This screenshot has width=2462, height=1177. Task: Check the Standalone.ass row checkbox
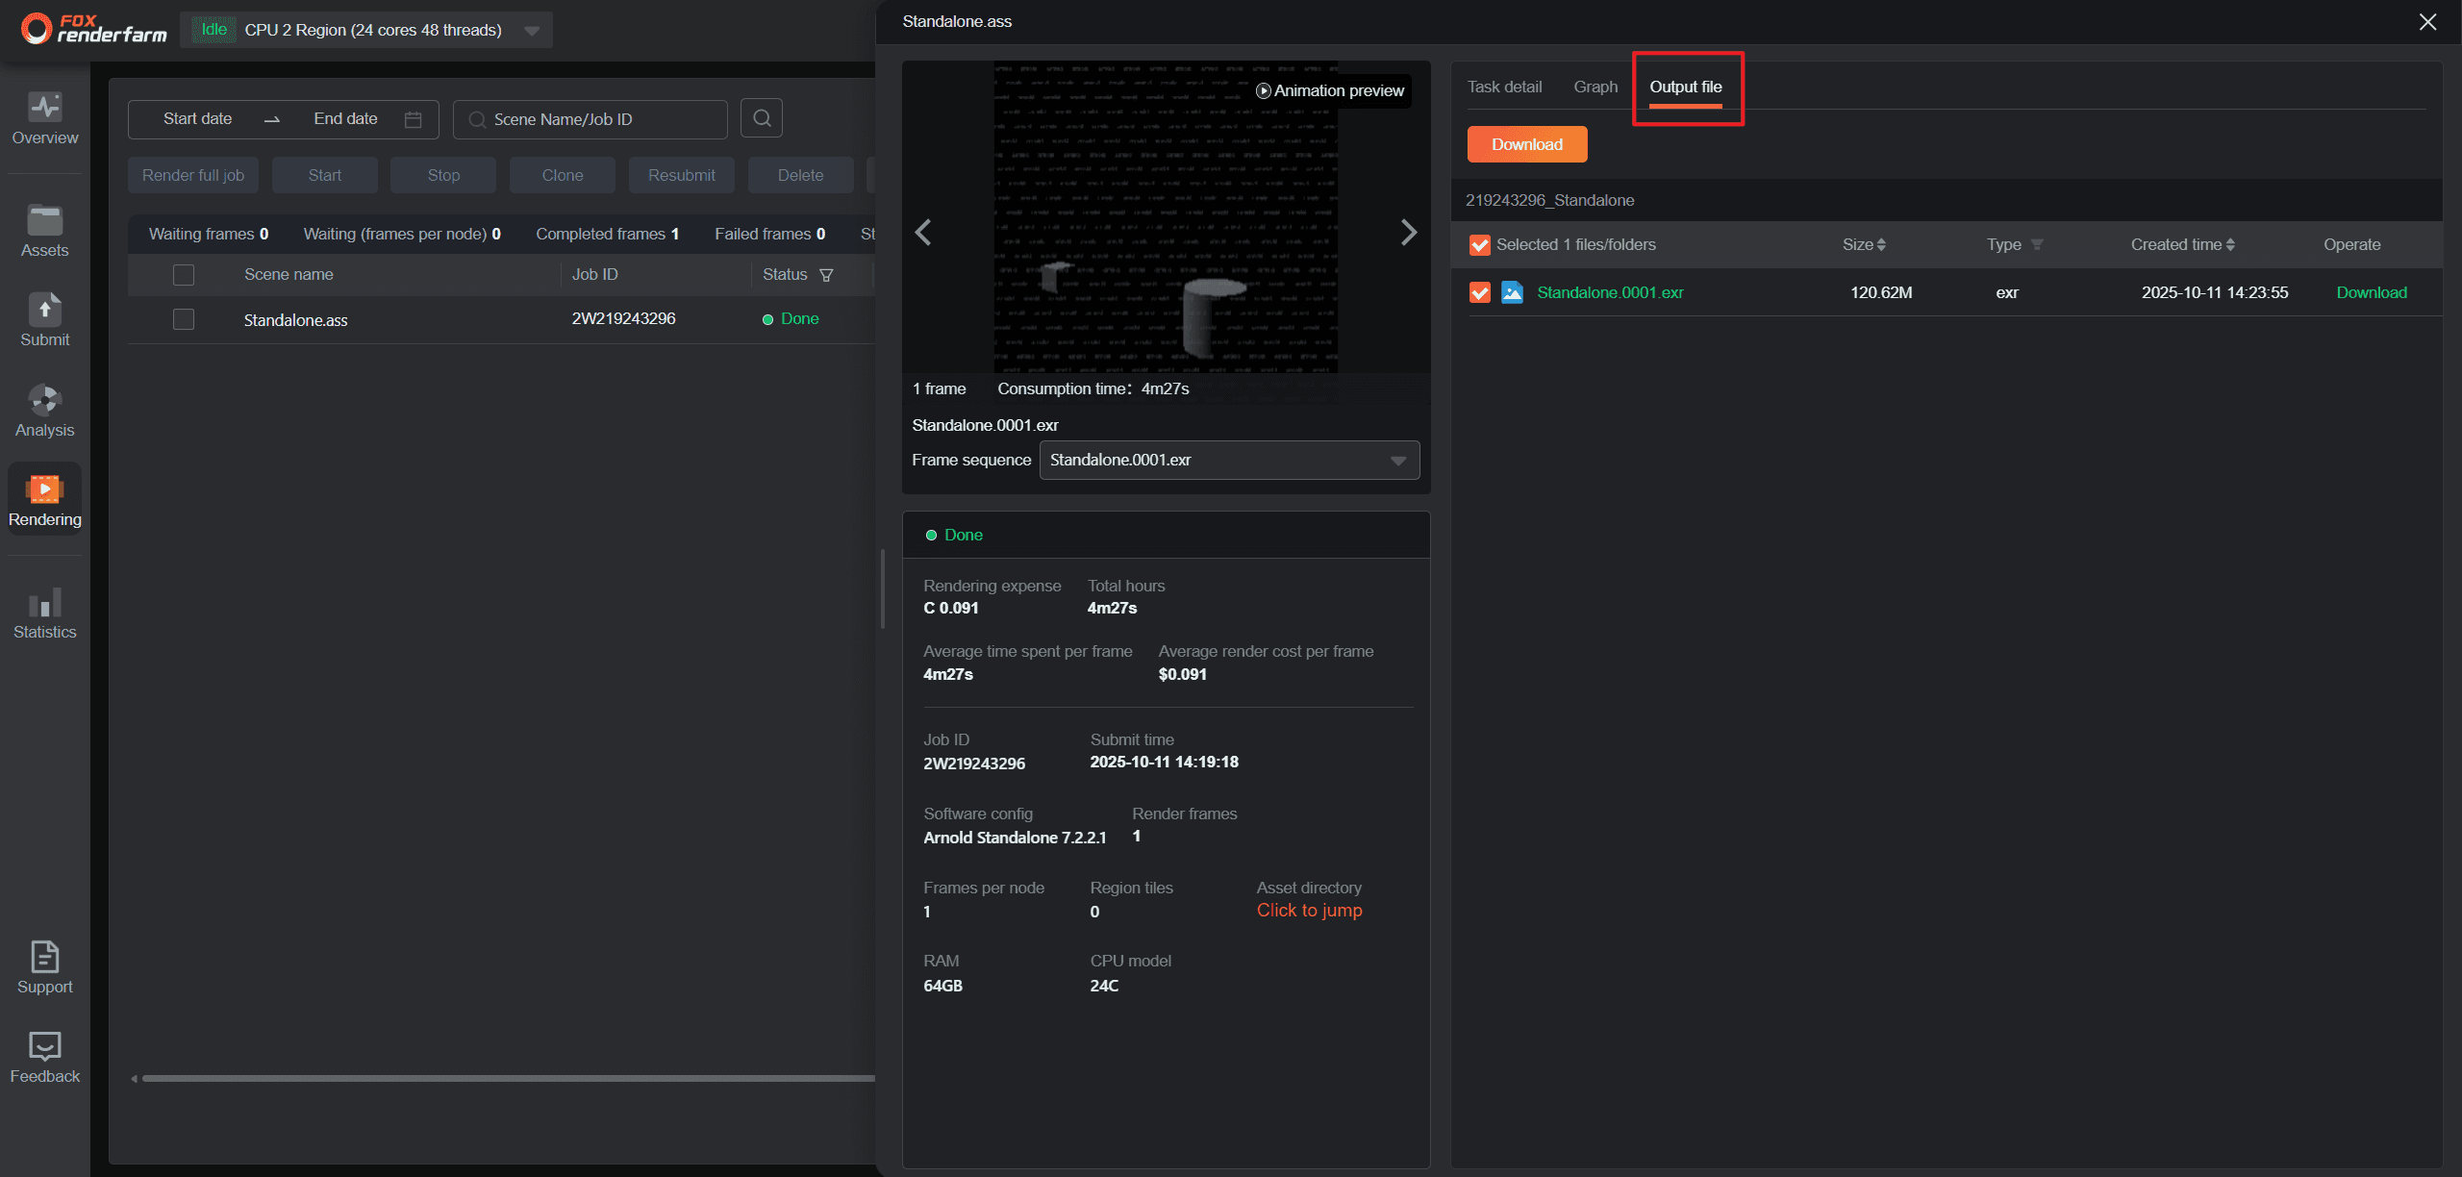point(184,319)
